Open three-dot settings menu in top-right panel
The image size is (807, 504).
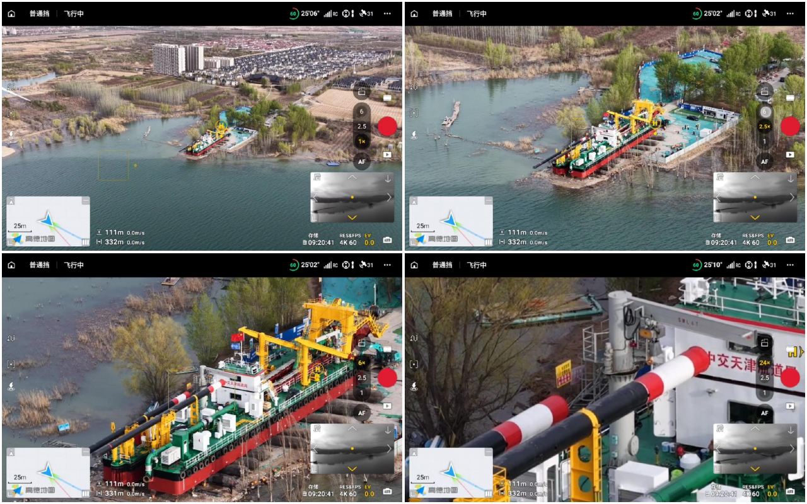click(790, 13)
